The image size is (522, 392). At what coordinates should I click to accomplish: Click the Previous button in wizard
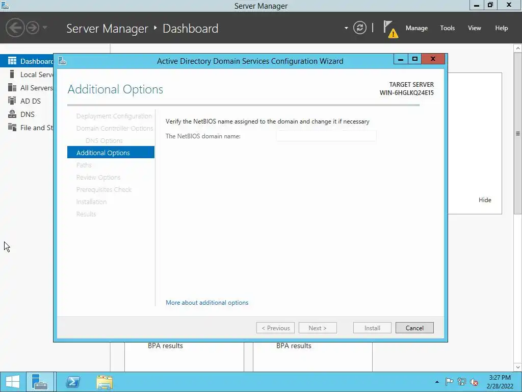(275, 328)
